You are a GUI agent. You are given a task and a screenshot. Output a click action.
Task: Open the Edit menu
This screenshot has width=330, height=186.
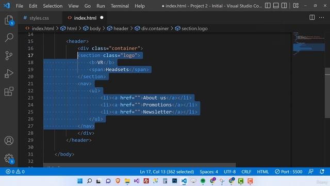point(33,6)
